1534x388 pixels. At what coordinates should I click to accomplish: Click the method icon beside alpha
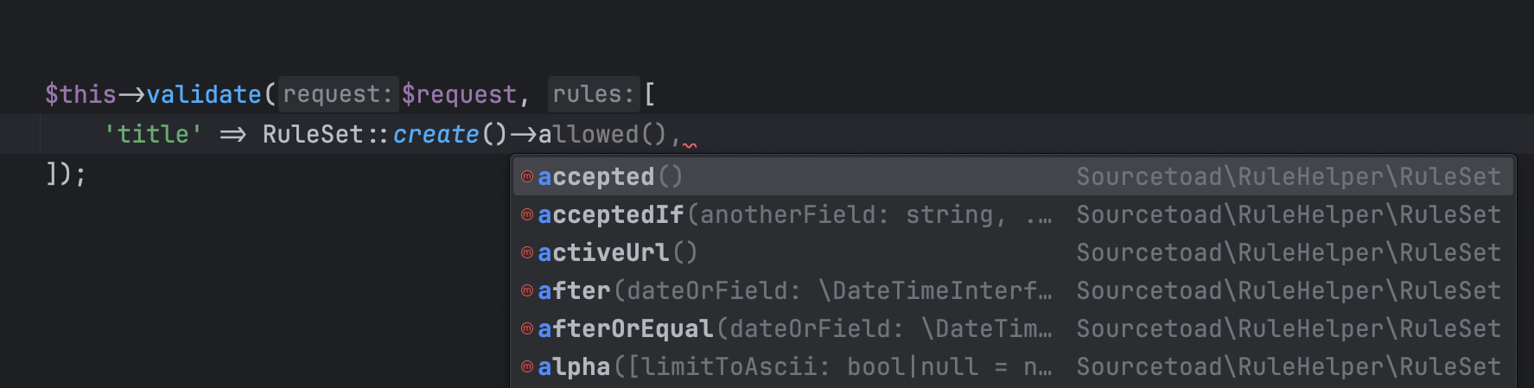tap(527, 367)
